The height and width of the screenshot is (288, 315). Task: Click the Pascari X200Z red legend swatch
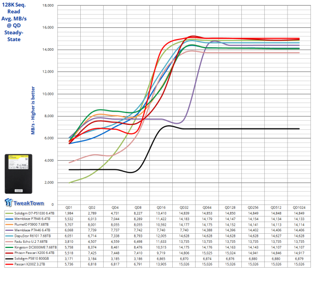tap(9, 264)
